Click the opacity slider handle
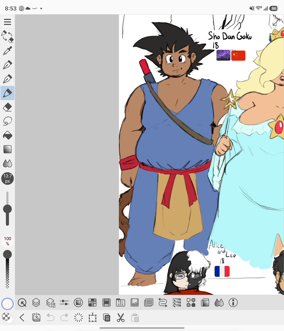Screen dimensions: 284x331 7,254
